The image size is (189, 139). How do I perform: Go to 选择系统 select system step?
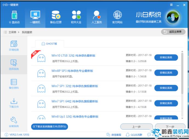(14, 65)
